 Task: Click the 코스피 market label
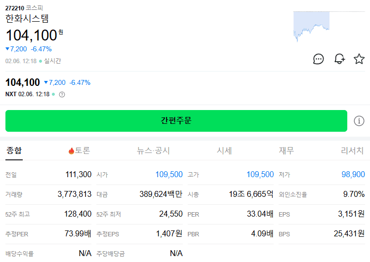[34, 8]
